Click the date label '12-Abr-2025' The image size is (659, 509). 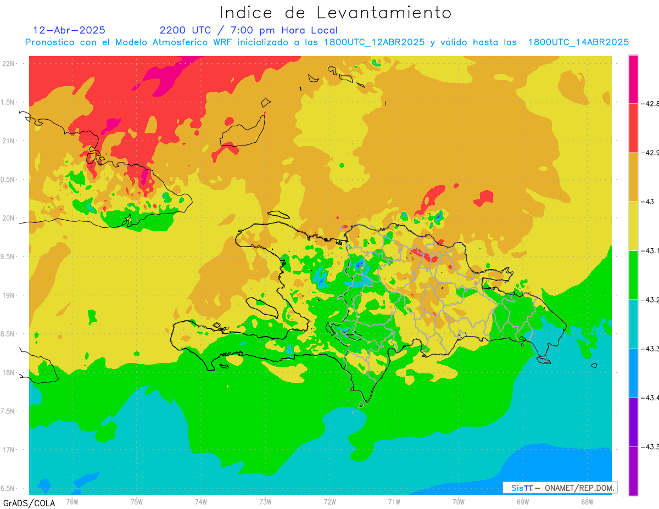point(69,30)
